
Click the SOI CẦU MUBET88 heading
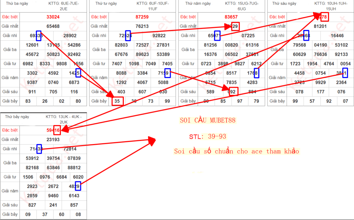pos(207,121)
